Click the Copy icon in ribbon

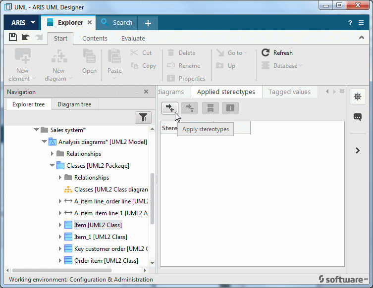[x=134, y=65]
